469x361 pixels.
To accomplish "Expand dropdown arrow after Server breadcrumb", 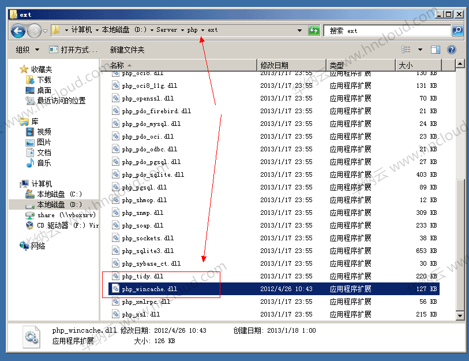I will click(x=182, y=30).
